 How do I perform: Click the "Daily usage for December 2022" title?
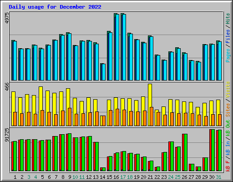click(55, 7)
